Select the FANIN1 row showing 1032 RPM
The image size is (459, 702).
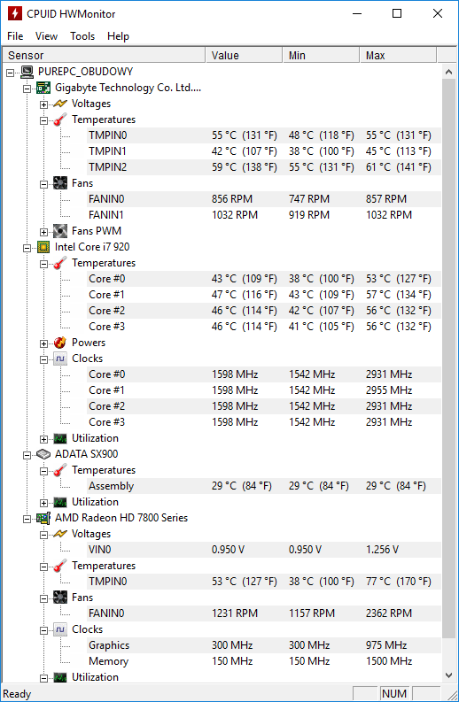click(264, 215)
